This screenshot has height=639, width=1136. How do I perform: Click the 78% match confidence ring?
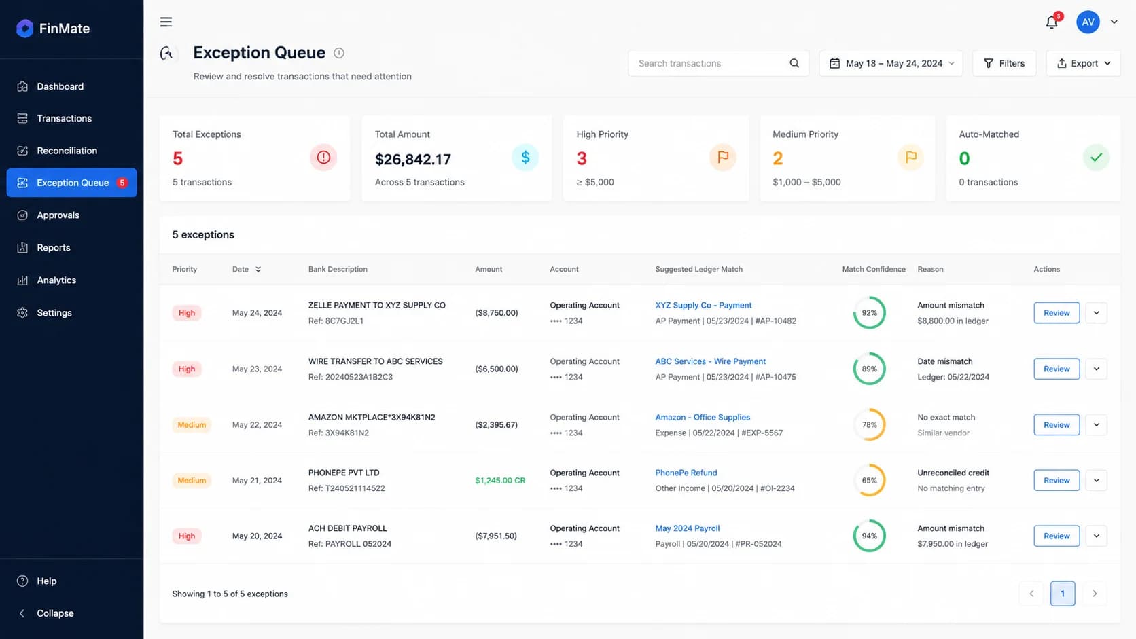pos(870,425)
